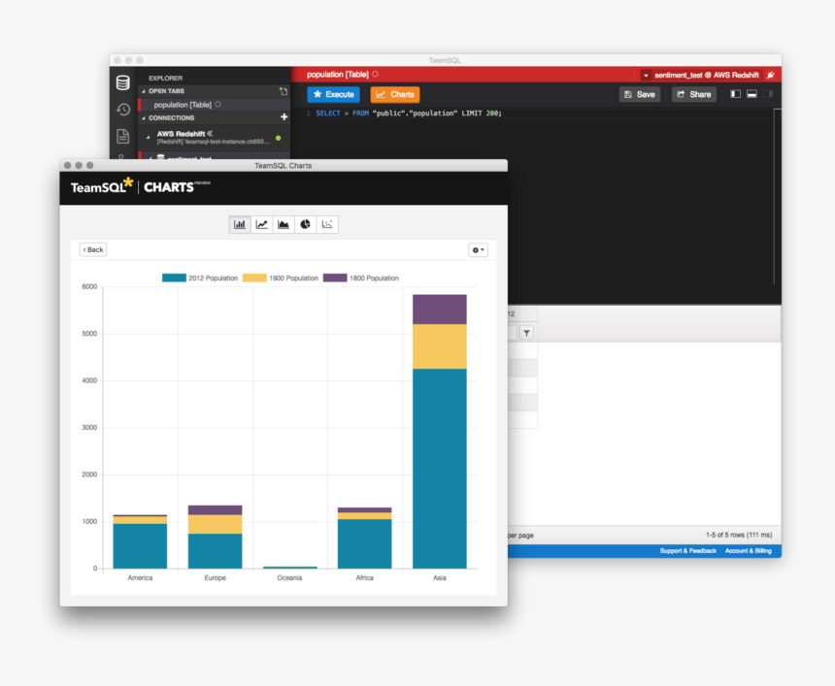Screen dimensions: 835x686
Task: Select the pie chart type
Action: pyautogui.click(x=305, y=224)
